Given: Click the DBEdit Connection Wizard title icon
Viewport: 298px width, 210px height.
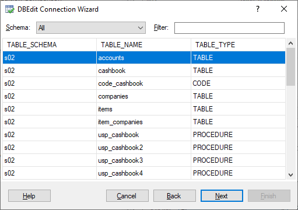Looking at the screenshot, I should pyautogui.click(x=9, y=9).
